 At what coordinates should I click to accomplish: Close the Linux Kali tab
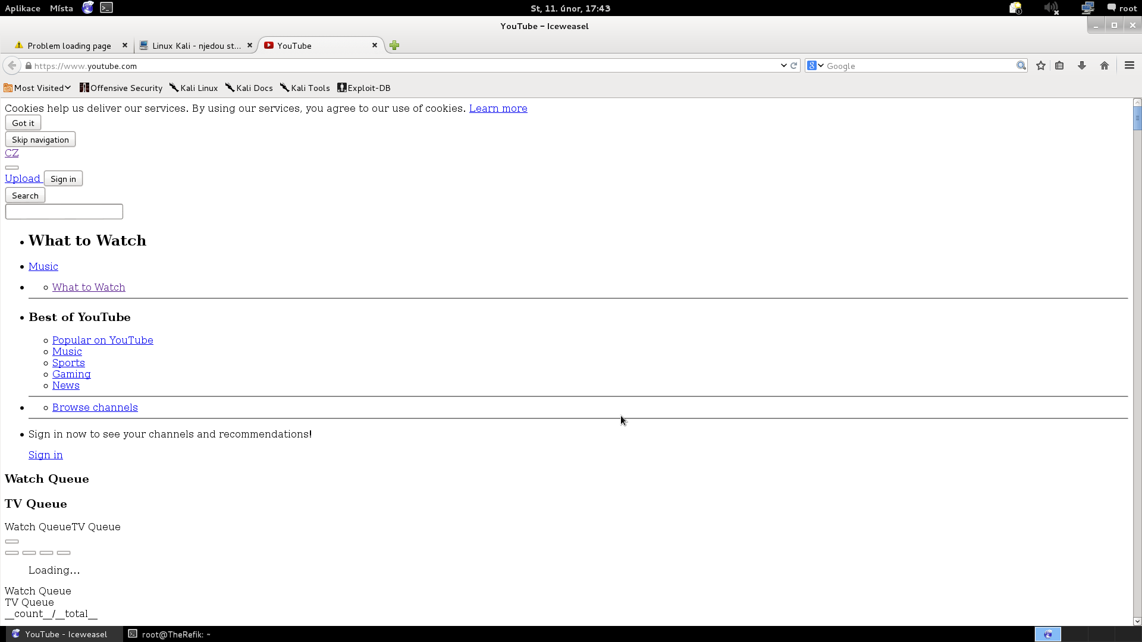[250, 45]
